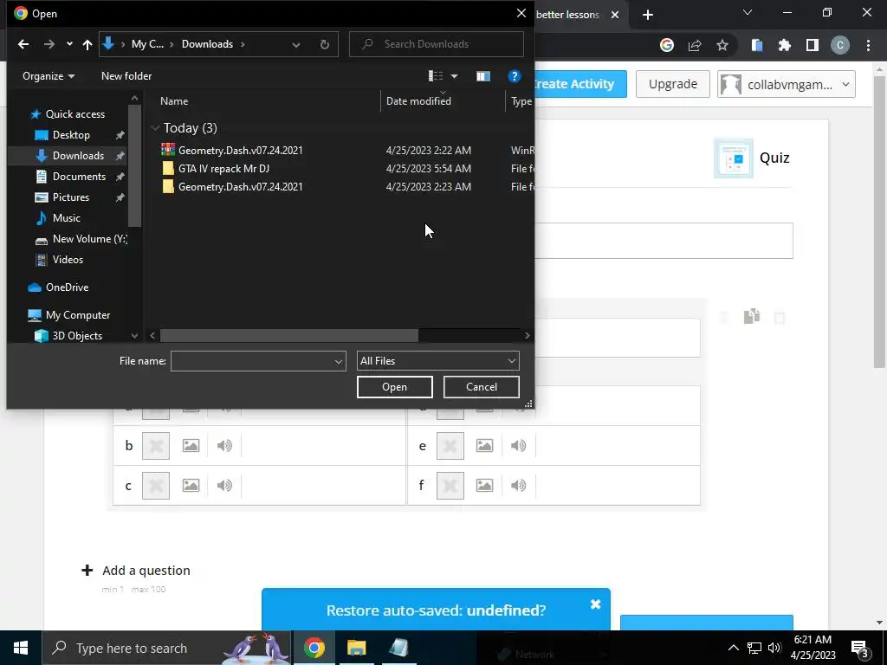
Task: Click the File name input box
Action: (x=252, y=361)
